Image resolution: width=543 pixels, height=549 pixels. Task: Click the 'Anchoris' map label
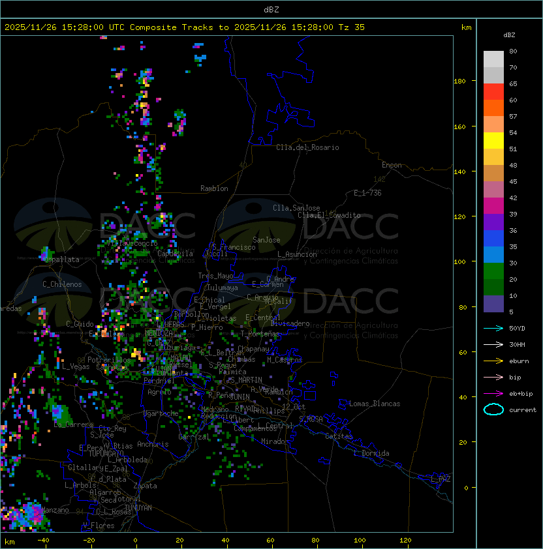coord(153,444)
